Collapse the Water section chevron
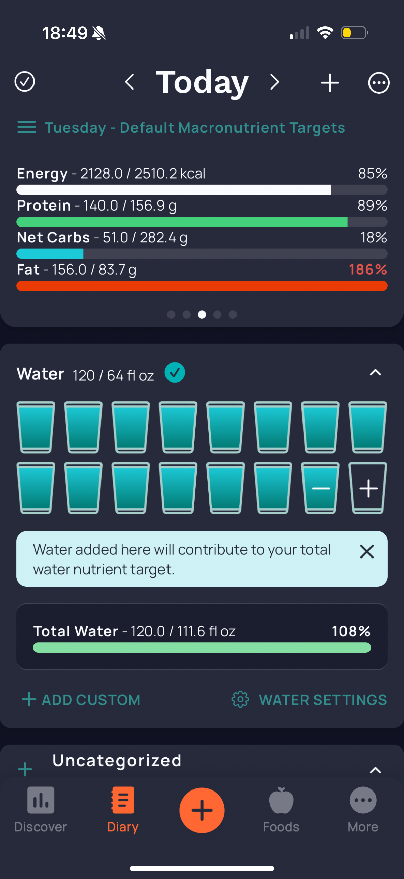This screenshot has height=879, width=404. pyautogui.click(x=376, y=373)
